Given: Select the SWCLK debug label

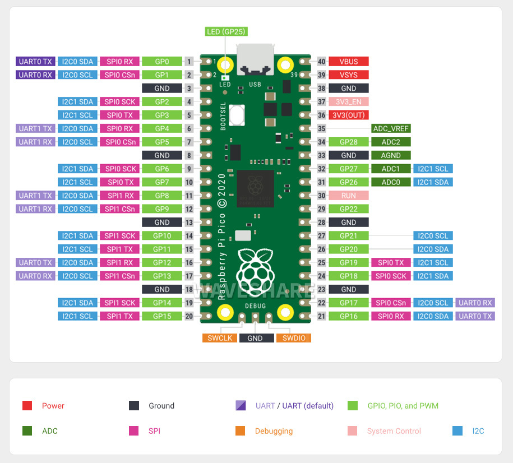Looking at the screenshot, I should [220, 338].
